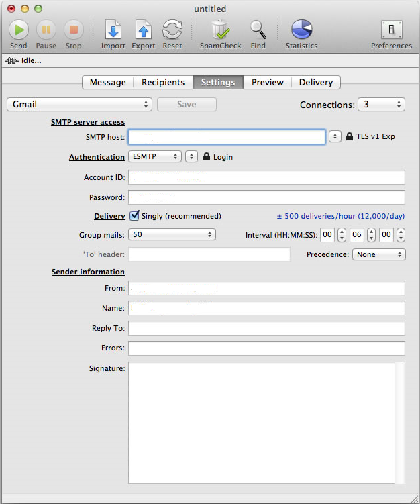
Task: Expand the Gmail account preset dropdown
Action: pos(79,105)
